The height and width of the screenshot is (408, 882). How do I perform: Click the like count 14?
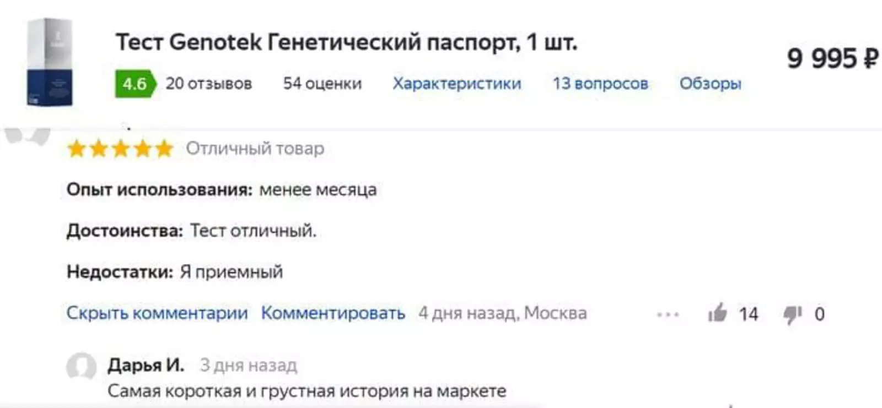coord(748,314)
